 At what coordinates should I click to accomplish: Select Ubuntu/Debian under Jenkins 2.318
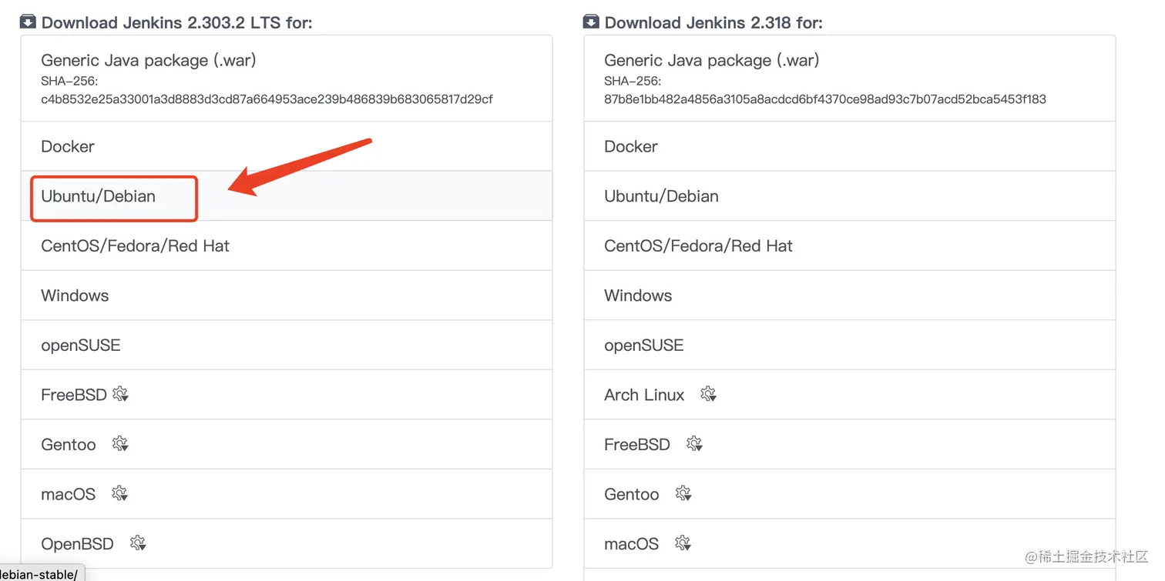coord(850,196)
